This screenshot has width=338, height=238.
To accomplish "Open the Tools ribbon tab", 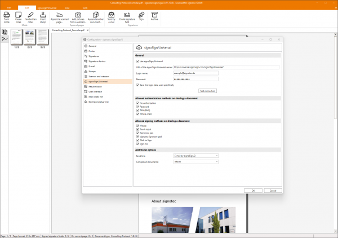I will tap(85, 8).
